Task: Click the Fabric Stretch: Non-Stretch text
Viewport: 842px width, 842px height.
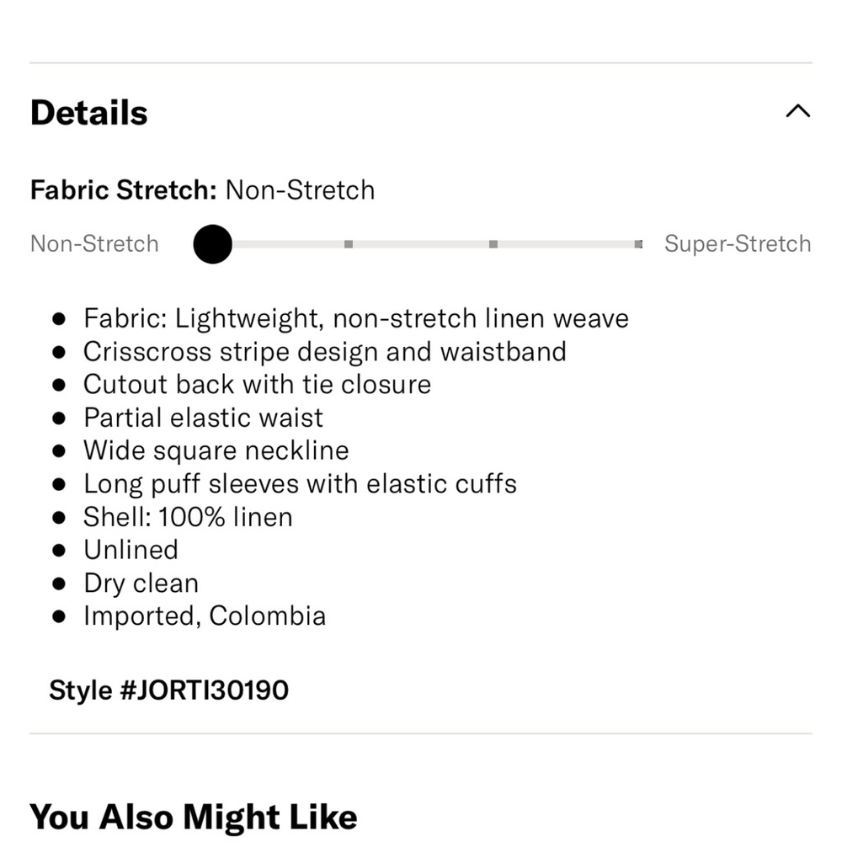Action: point(202,190)
